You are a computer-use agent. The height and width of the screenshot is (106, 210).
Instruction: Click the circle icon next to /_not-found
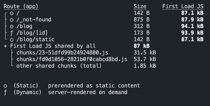pos(12,20)
